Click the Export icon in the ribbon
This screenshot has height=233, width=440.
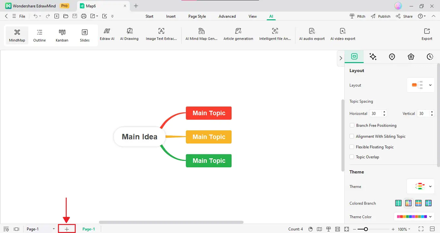pos(427,34)
